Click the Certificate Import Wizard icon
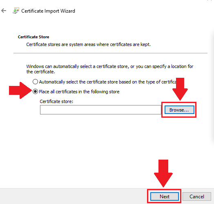This screenshot has width=214, height=204. 16,11
